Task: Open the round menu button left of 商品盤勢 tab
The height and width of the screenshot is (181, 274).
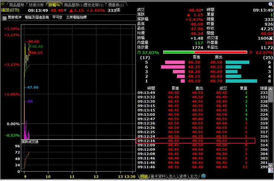Action: 3,4
